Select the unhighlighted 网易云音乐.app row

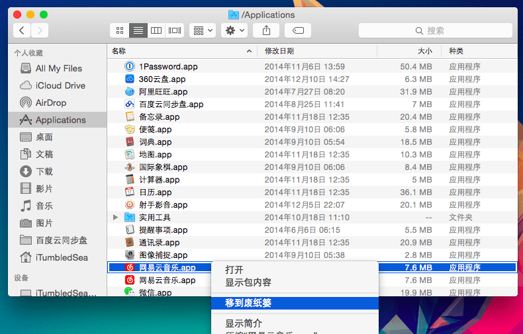[x=160, y=280]
